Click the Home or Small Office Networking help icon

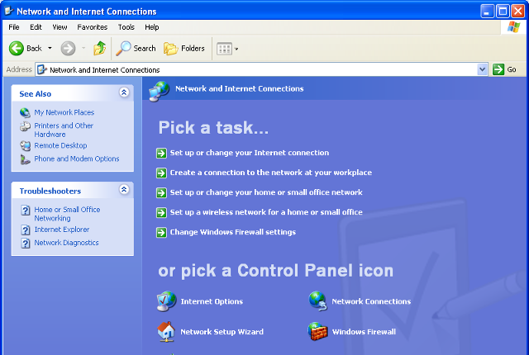(26, 211)
